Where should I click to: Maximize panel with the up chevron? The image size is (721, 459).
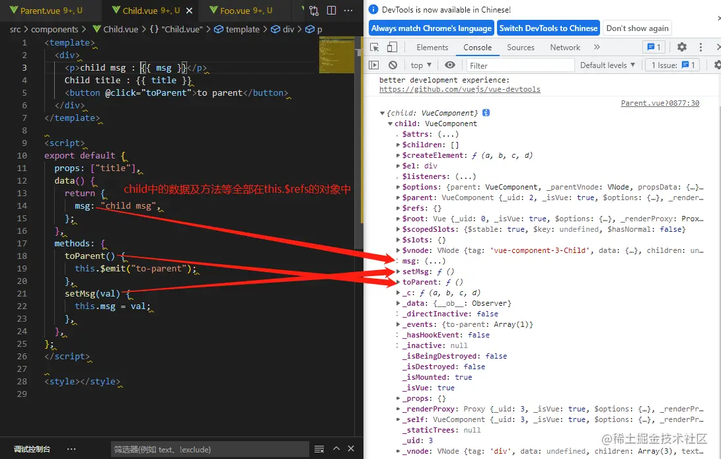click(336, 448)
